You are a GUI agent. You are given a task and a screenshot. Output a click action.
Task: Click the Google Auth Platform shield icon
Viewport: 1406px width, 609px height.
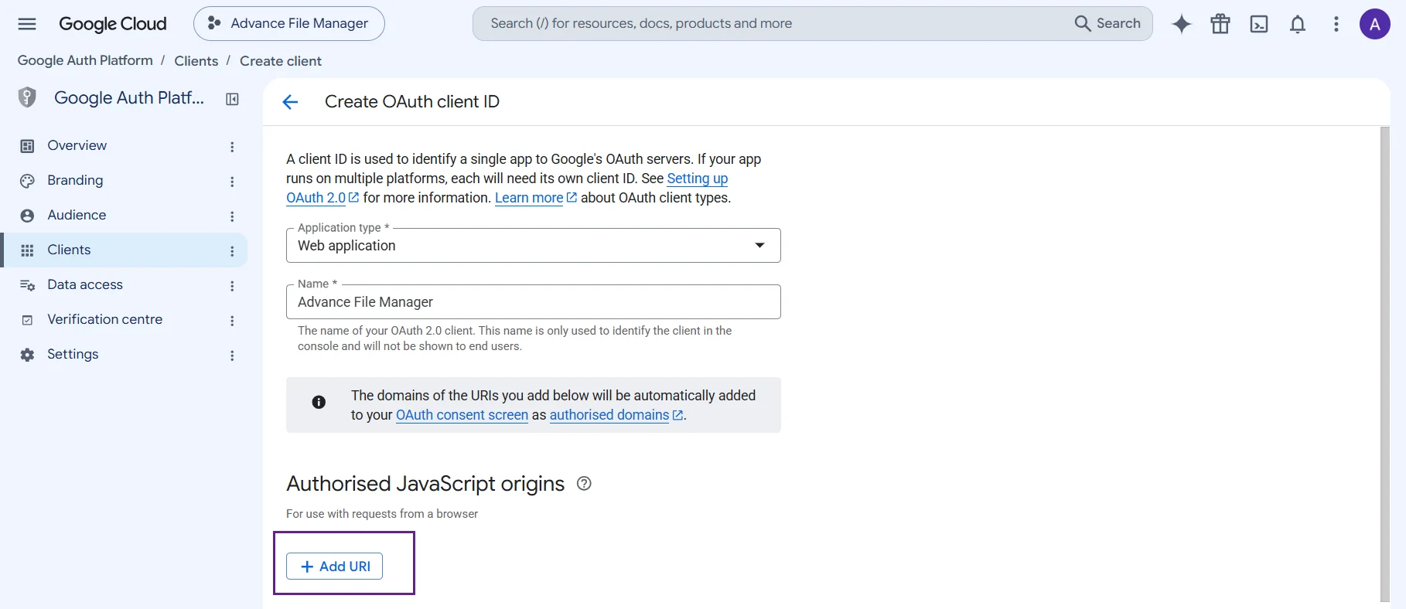[x=27, y=97]
